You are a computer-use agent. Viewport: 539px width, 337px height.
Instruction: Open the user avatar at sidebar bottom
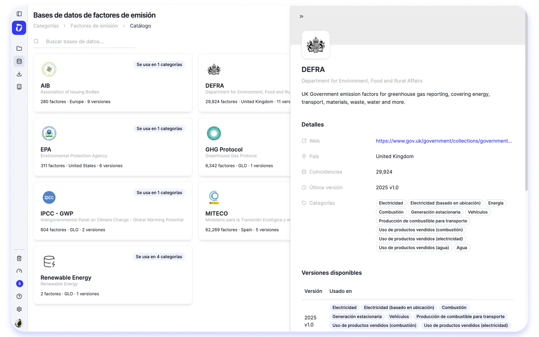coord(19,323)
